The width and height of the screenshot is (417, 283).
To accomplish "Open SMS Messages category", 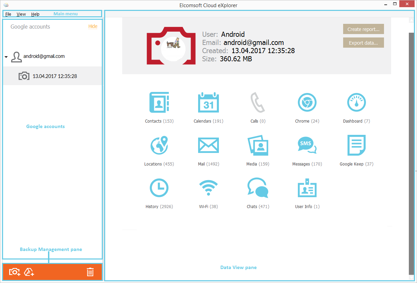I will tap(307, 145).
